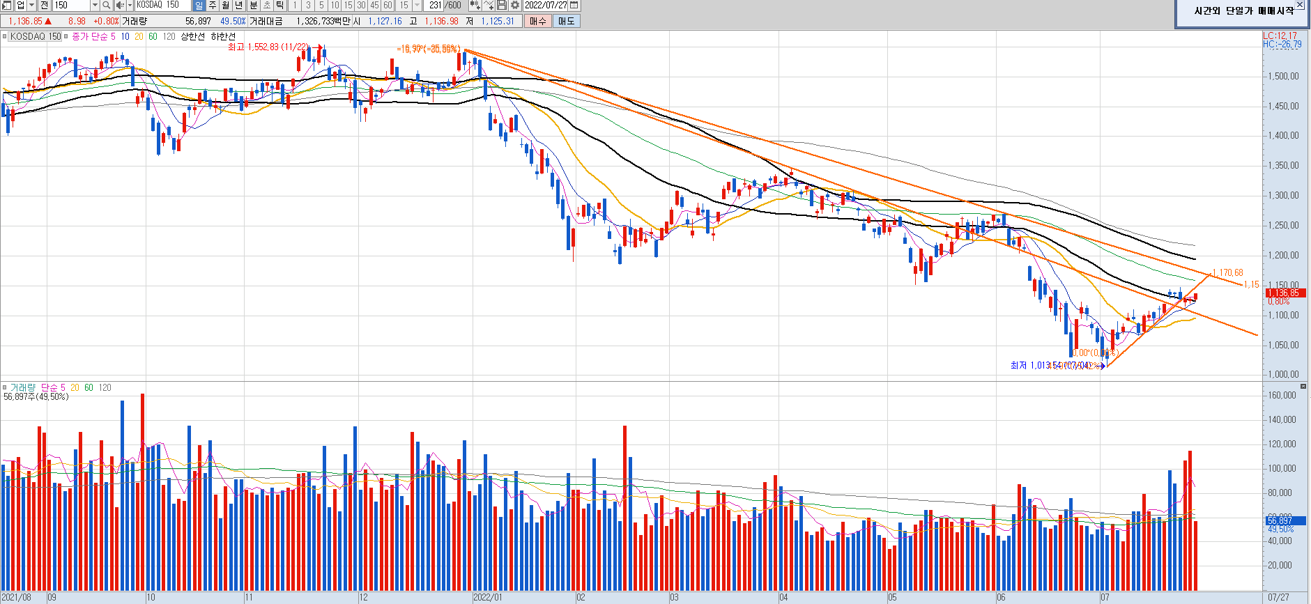
Task: Click the add indicator candlestick icon
Action: click(475, 5)
